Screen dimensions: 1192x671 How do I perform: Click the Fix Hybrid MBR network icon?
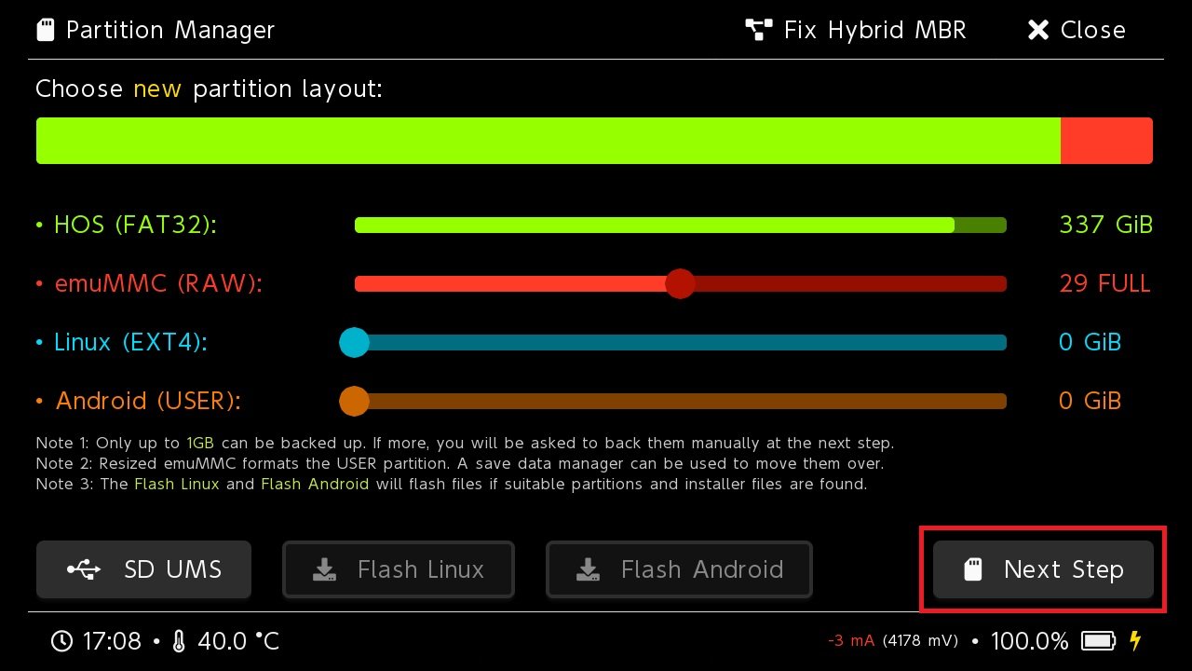click(759, 31)
